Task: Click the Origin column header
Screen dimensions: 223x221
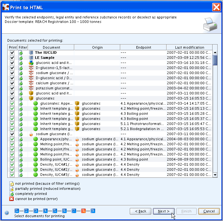Action: [97, 47]
